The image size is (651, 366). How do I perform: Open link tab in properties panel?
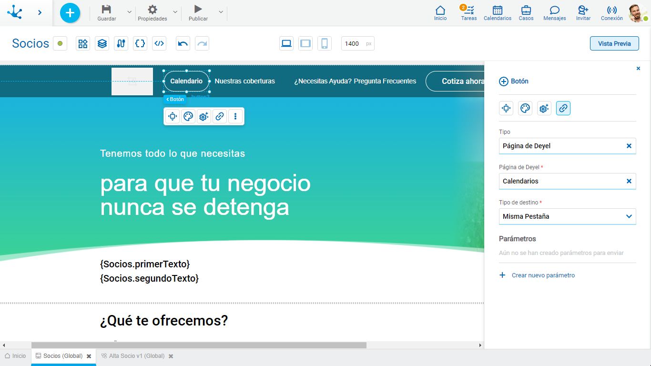click(x=563, y=109)
